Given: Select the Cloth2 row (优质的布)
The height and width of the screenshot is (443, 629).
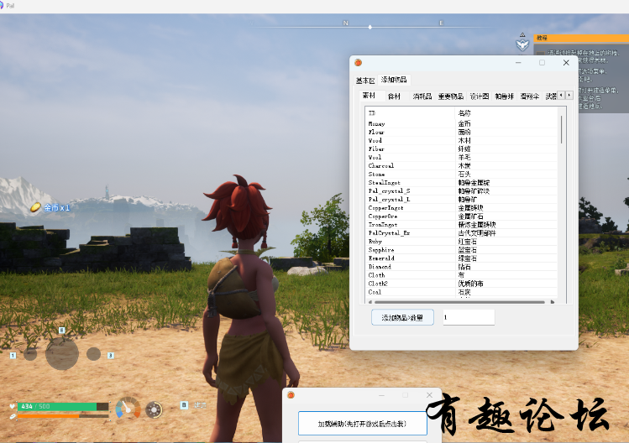Looking at the screenshot, I should point(462,284).
